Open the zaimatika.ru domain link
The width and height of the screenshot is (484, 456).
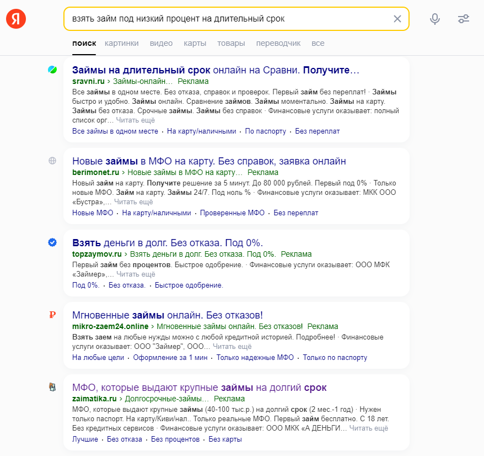tap(94, 399)
